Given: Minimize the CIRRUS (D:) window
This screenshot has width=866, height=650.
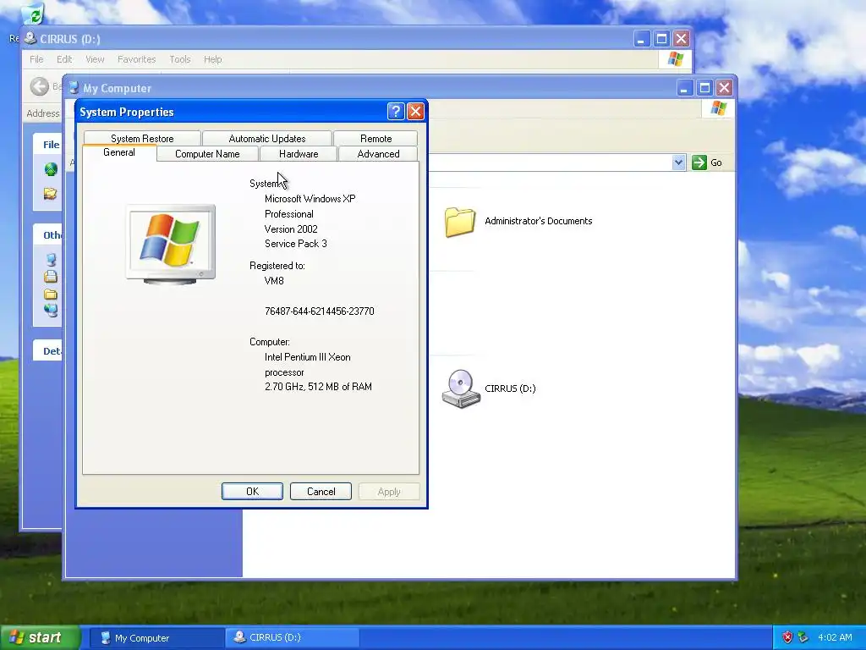Looking at the screenshot, I should 641,39.
